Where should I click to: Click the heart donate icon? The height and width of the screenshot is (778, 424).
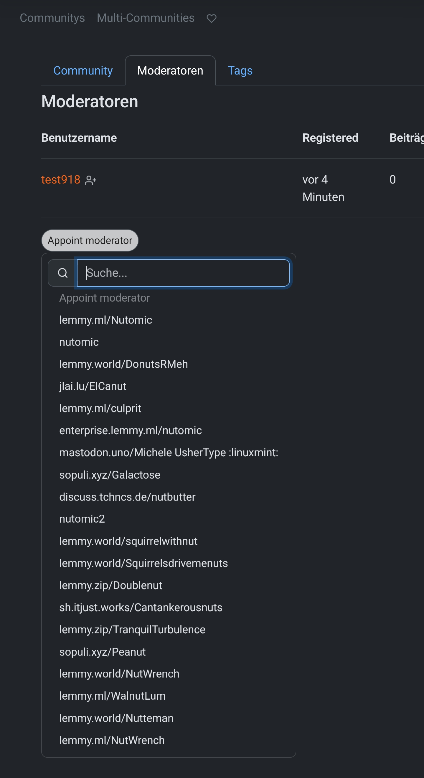coord(211,19)
